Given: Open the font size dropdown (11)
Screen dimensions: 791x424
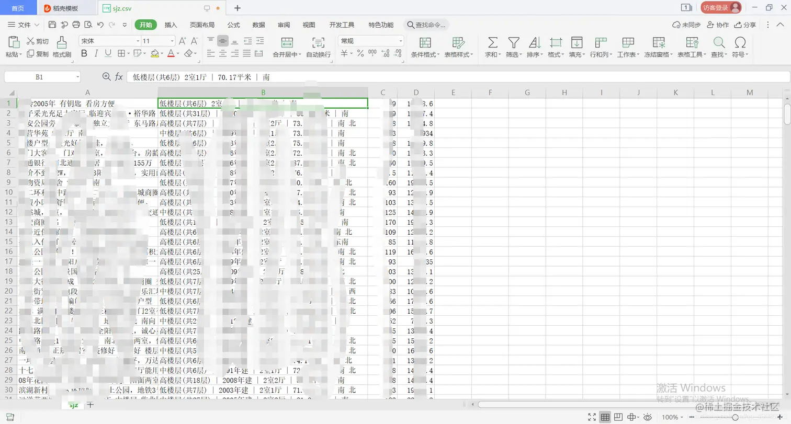Looking at the screenshot, I should click(x=172, y=41).
